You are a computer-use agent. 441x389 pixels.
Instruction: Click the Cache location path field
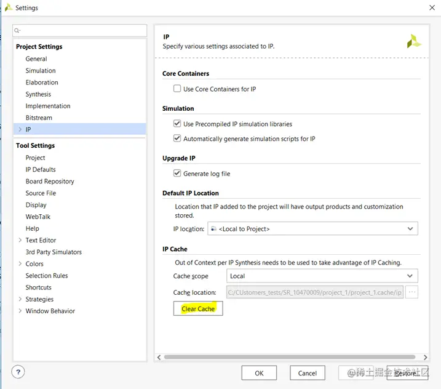coord(315,292)
